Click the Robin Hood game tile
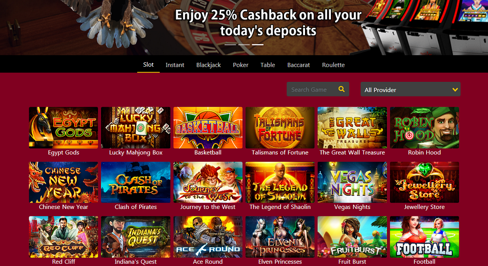Image resolution: width=488 pixels, height=266 pixels. [425, 128]
